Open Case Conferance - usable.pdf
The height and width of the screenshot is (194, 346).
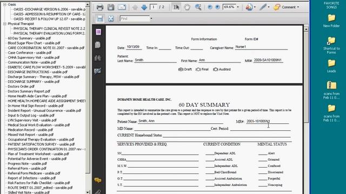(30, 53)
